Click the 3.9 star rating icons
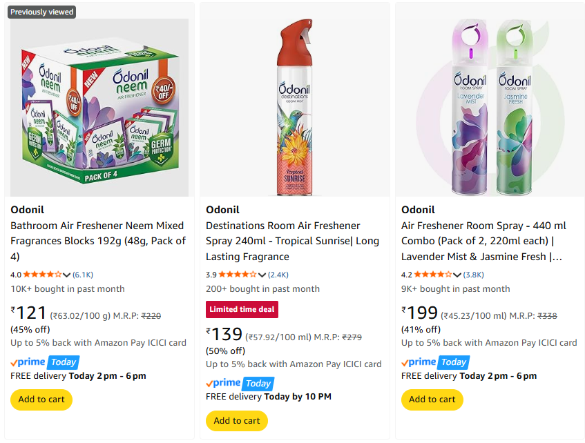Viewport: 585px width, 443px height. (x=238, y=275)
